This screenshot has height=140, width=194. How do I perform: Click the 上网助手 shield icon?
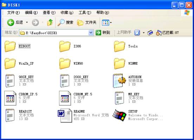[x=137, y=33]
